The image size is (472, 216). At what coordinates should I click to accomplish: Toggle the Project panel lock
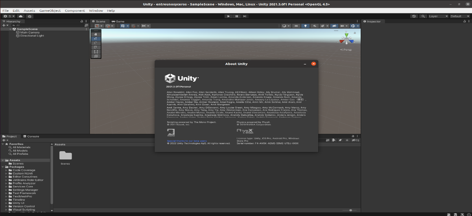pos(353,136)
